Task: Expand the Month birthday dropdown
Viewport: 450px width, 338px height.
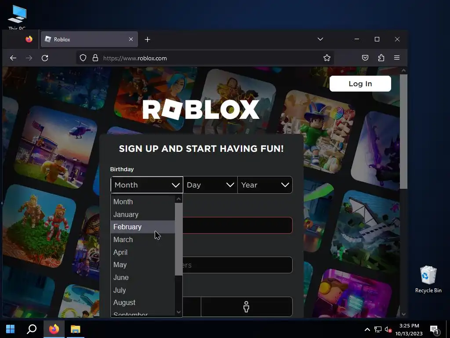Action: 147,185
